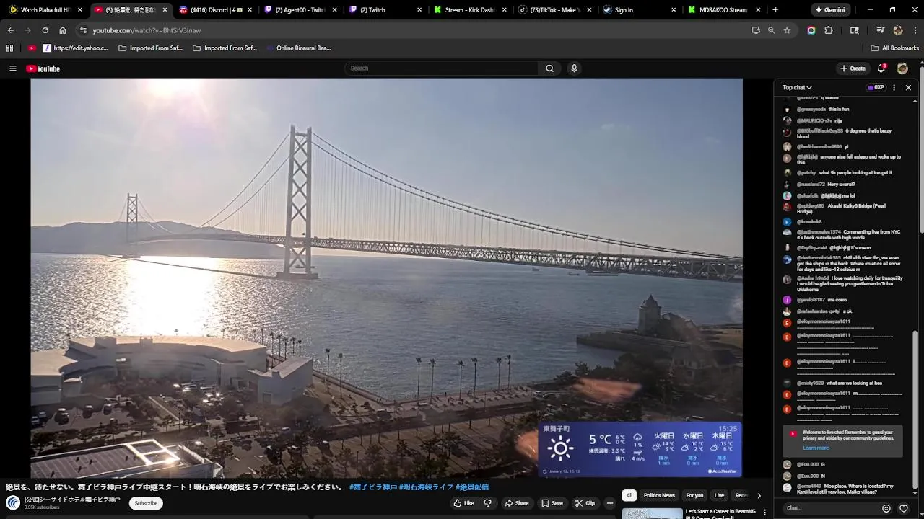
Task: Share the video
Action: coord(517,503)
